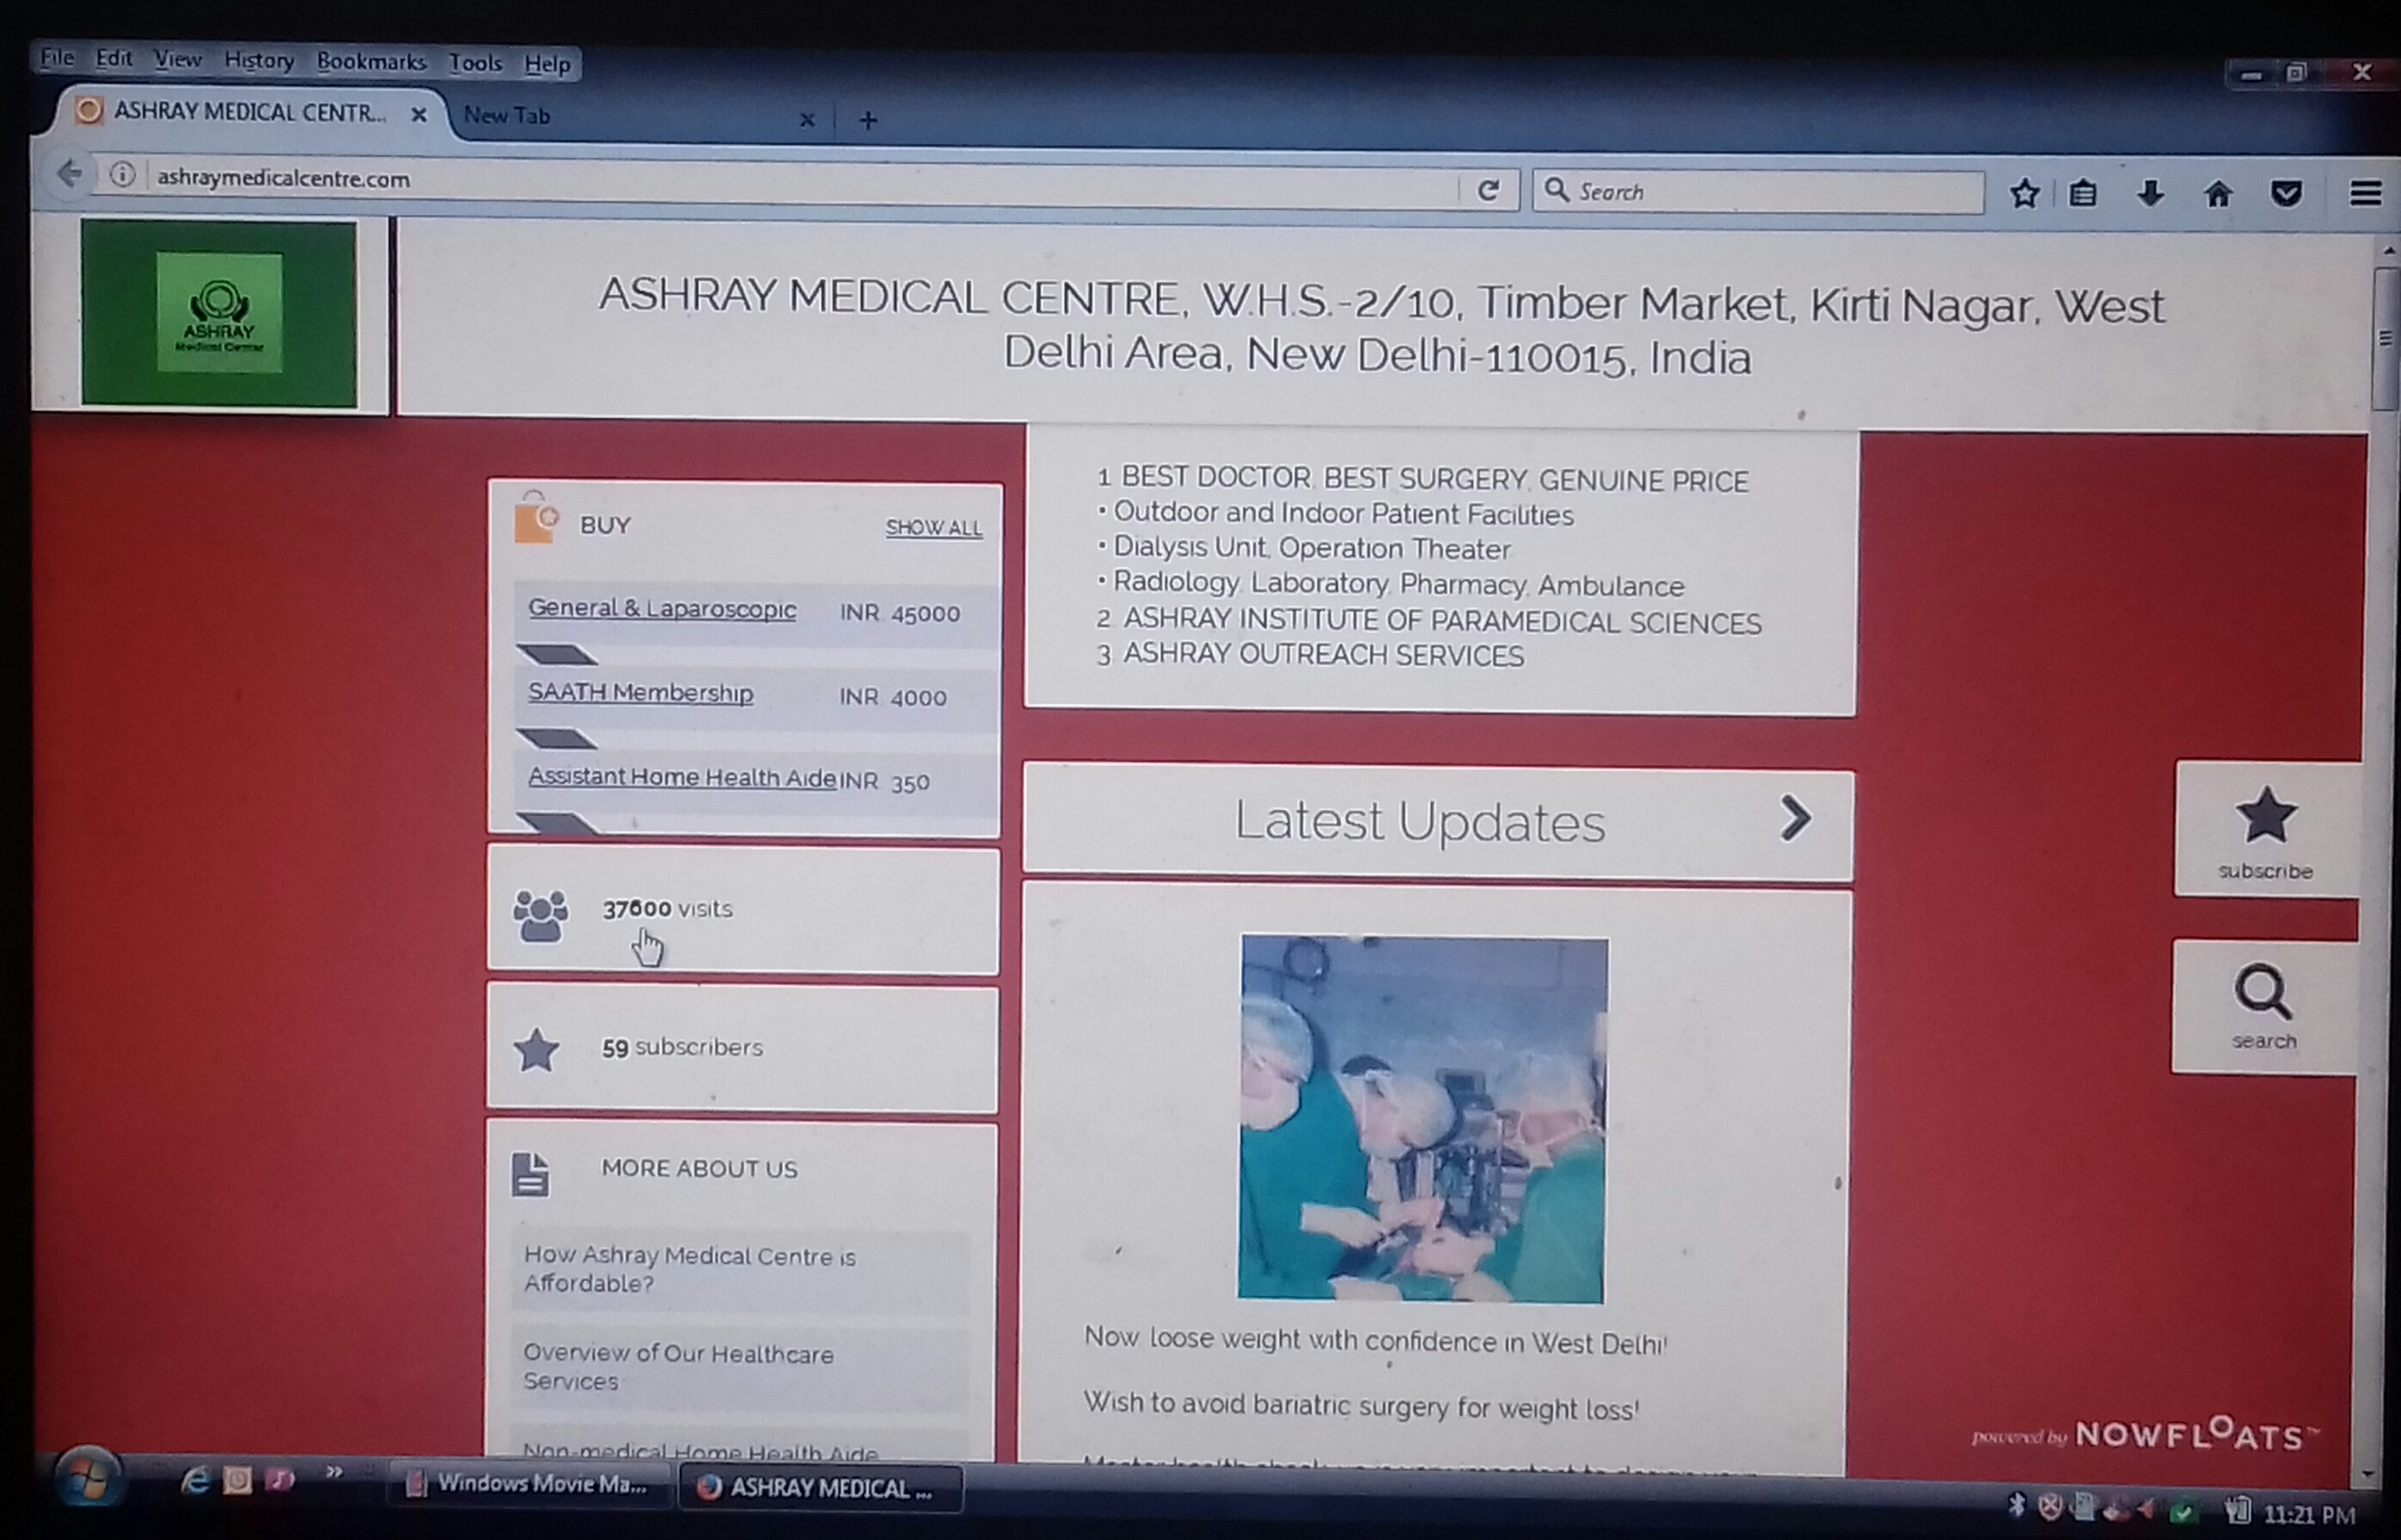Click the 59 subscribers counter
Image resolution: width=2401 pixels, height=1540 pixels.
tap(682, 1047)
